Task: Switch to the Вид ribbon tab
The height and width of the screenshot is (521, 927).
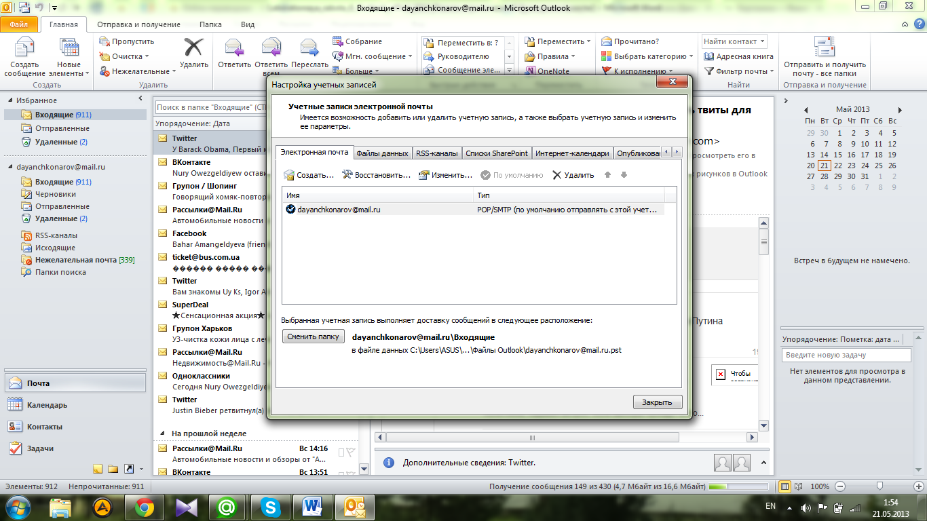Action: (x=248, y=24)
